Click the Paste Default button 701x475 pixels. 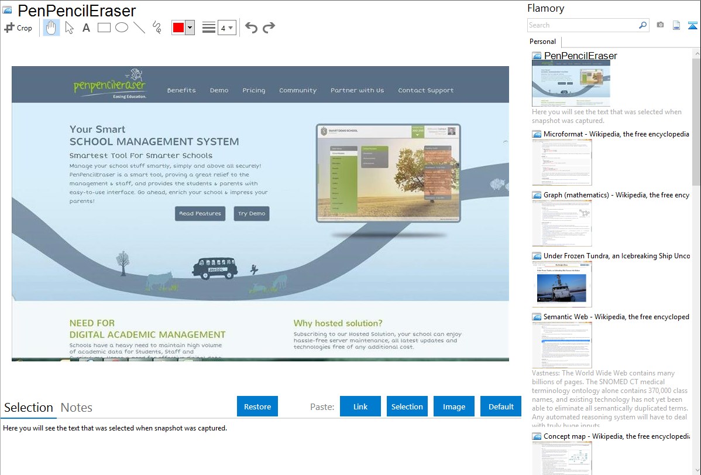pyautogui.click(x=501, y=406)
